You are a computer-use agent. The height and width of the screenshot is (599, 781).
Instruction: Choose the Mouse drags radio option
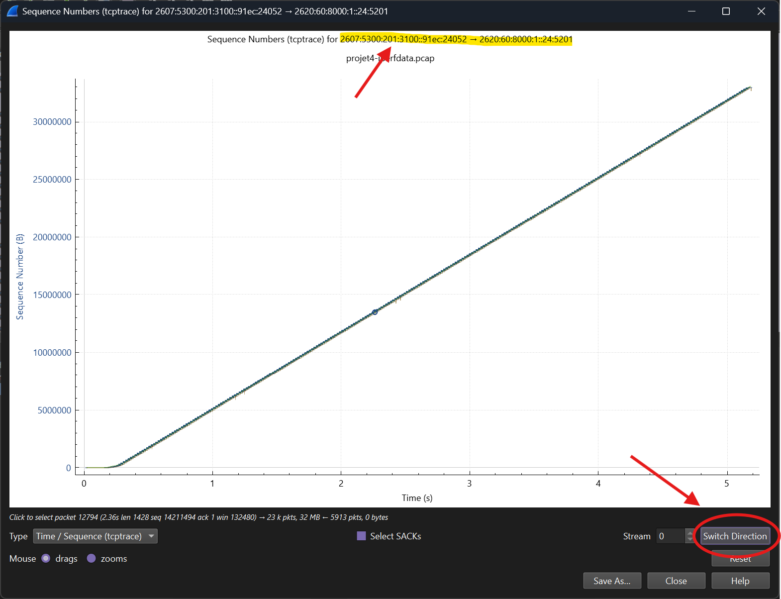pos(46,558)
